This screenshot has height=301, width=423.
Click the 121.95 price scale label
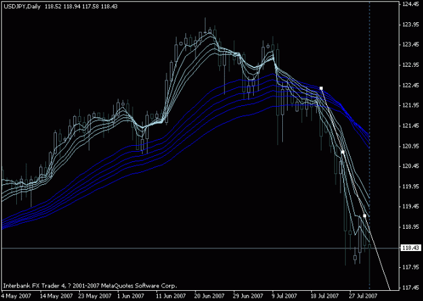tap(410, 105)
